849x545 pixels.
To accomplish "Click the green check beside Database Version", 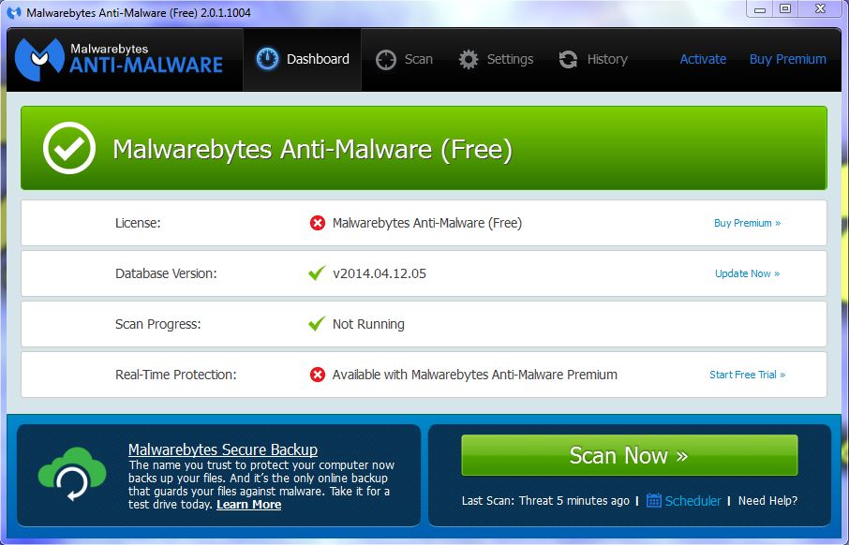I will [317, 272].
